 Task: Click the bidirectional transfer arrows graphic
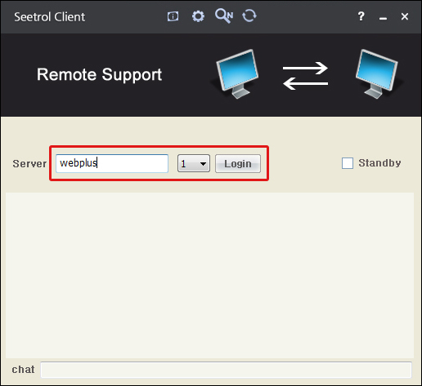click(305, 76)
